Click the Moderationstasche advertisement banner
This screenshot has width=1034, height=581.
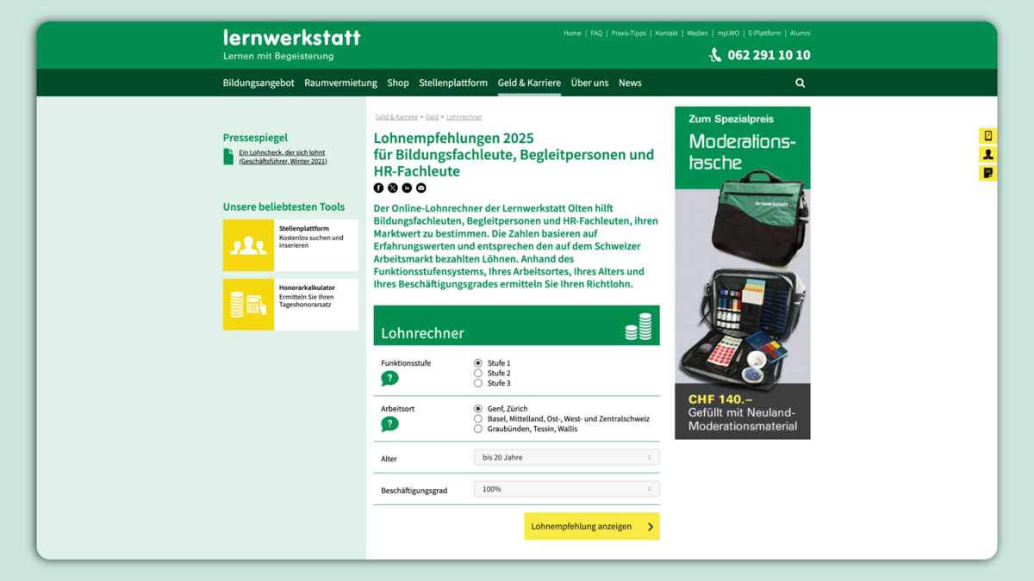pos(742,273)
